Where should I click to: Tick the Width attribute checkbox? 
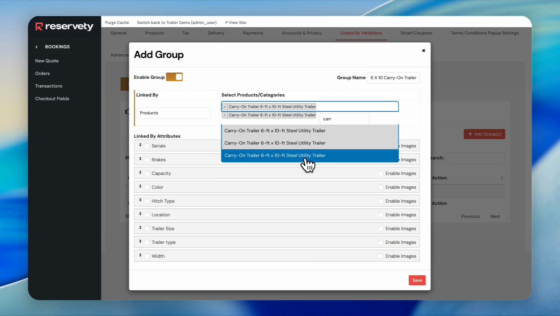(147, 256)
